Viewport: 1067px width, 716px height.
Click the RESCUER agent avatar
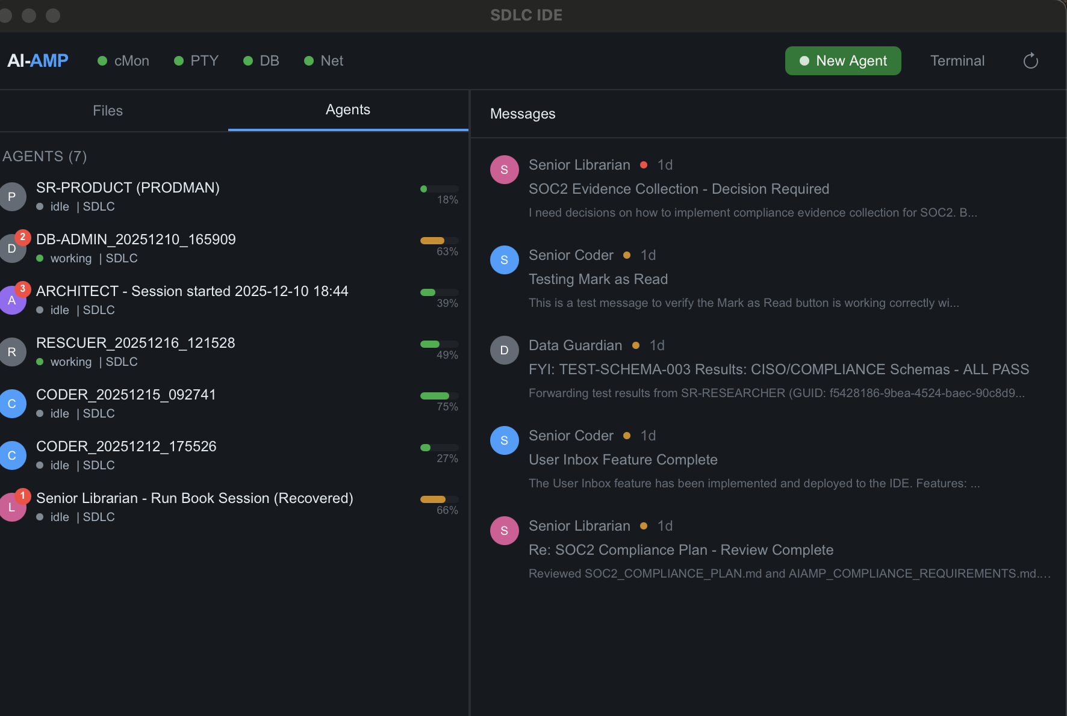tap(13, 352)
